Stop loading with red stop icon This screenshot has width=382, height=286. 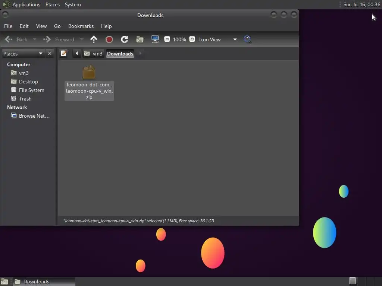[109, 39]
